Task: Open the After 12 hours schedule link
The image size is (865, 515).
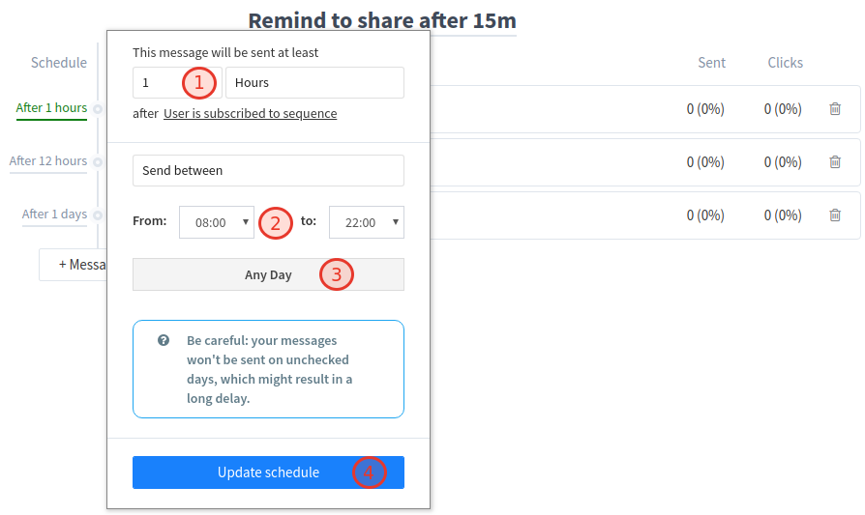Action: click(48, 161)
